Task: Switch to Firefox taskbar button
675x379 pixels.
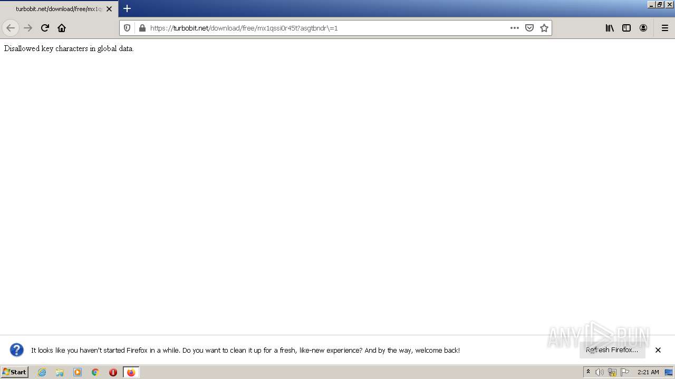Action: [x=131, y=372]
